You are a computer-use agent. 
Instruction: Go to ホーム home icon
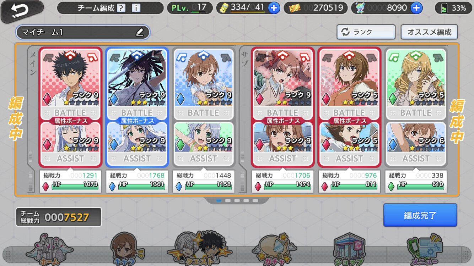(49, 249)
